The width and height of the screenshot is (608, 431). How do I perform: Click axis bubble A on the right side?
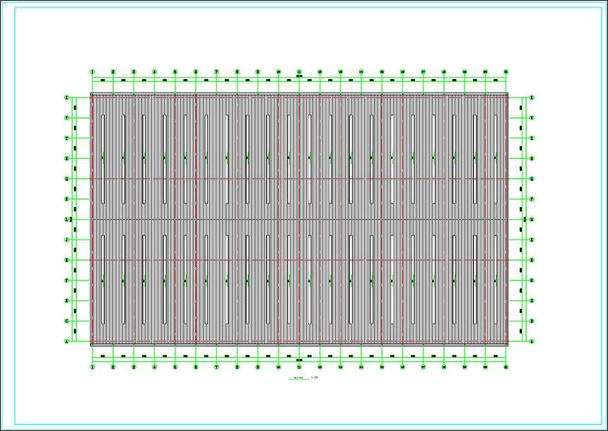point(532,342)
